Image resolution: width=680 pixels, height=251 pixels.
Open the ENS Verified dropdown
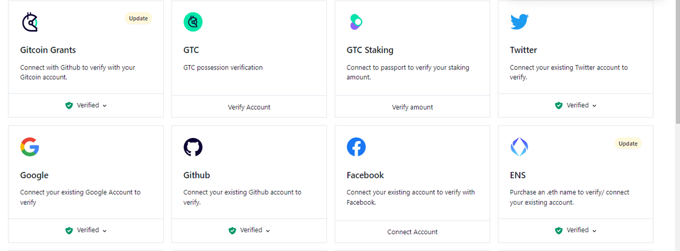[x=576, y=230]
